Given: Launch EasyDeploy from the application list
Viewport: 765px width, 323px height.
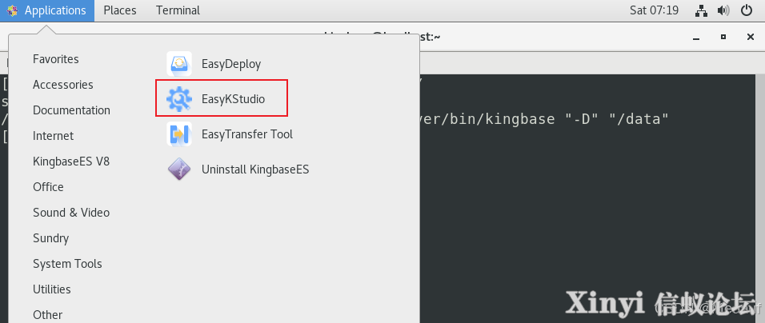Looking at the screenshot, I should [x=214, y=64].
